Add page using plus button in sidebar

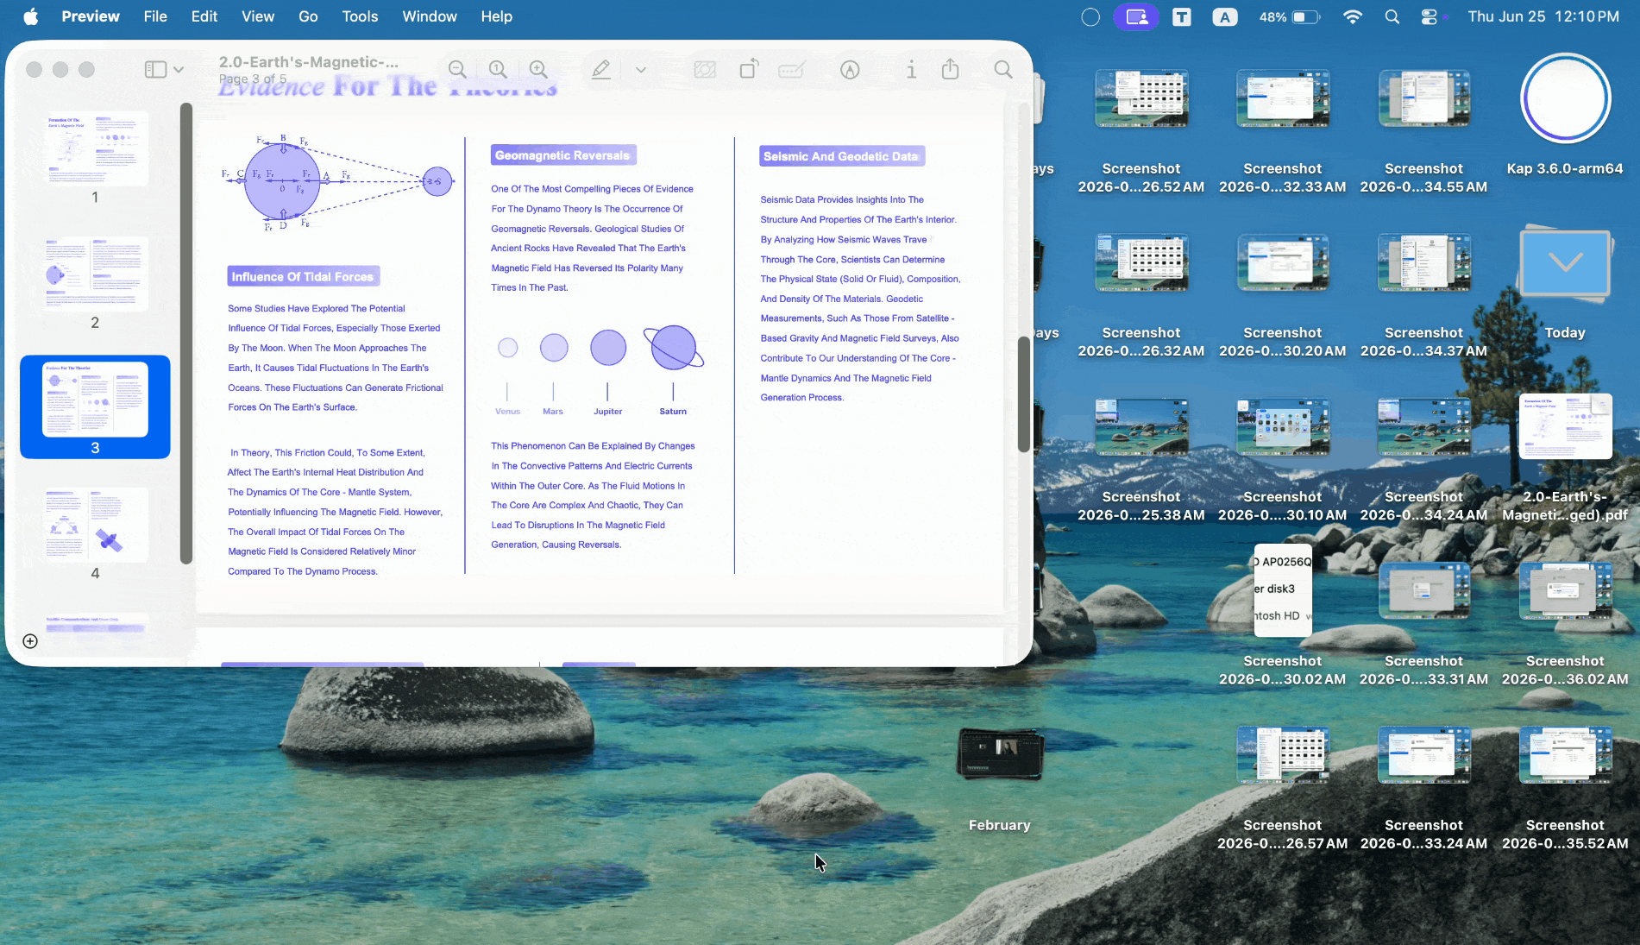pyautogui.click(x=30, y=641)
